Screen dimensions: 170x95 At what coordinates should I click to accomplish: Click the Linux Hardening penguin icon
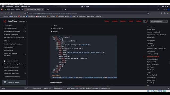[x=5, y=61]
